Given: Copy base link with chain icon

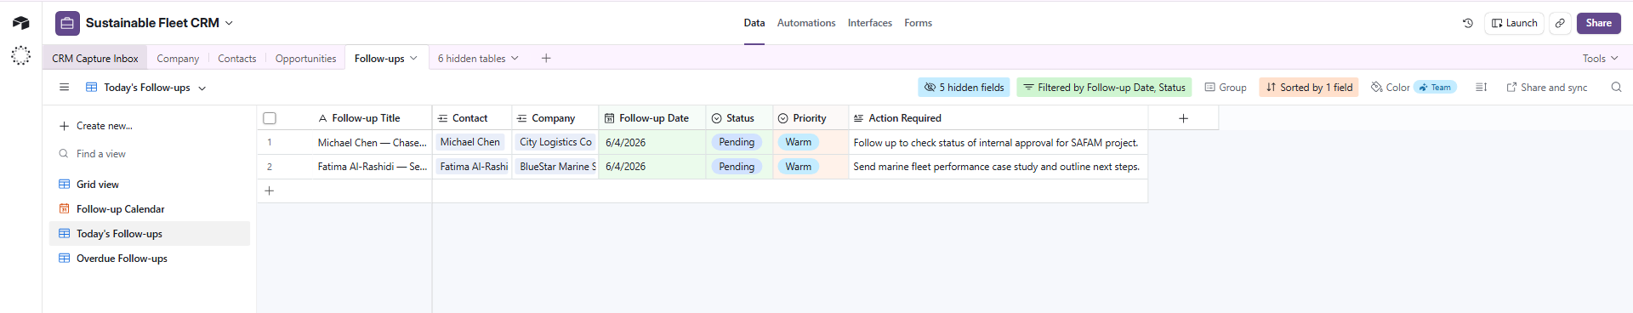Looking at the screenshot, I should [1560, 23].
